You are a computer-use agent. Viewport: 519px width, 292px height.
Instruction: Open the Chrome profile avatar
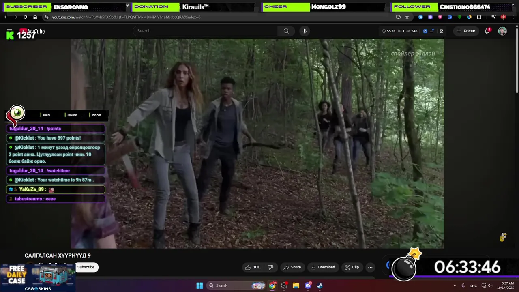point(503,17)
